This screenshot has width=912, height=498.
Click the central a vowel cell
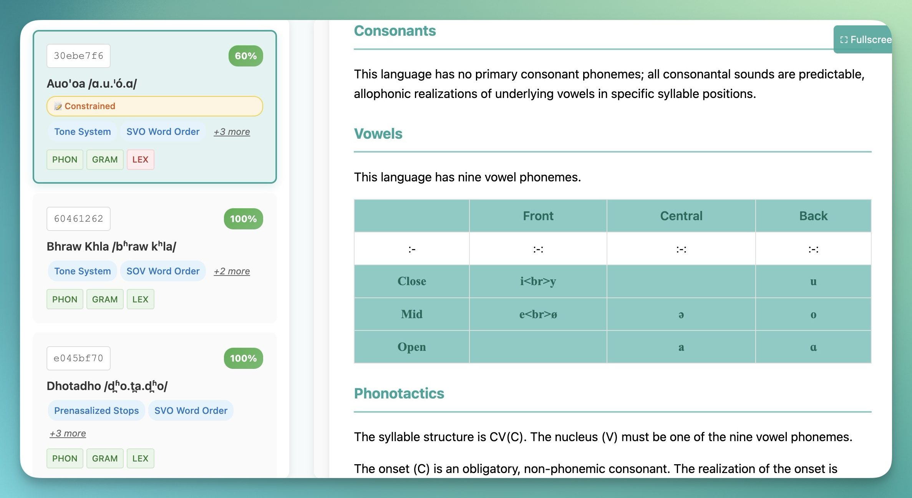coord(681,347)
